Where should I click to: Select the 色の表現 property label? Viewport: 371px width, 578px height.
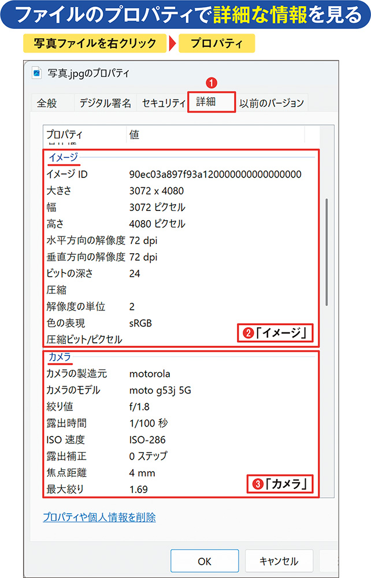coord(65,323)
